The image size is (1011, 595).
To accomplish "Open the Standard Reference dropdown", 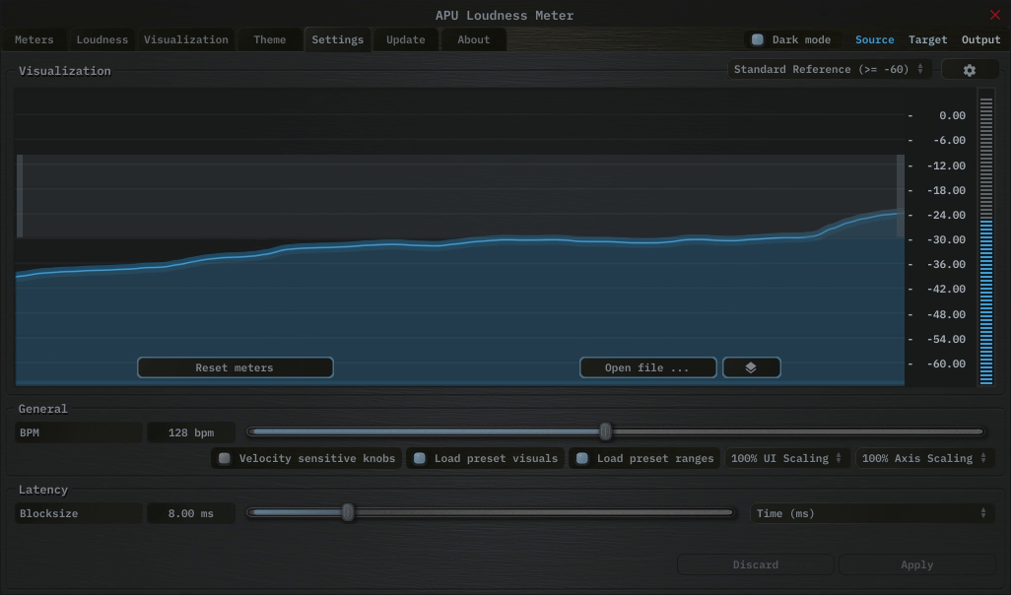I will point(828,70).
